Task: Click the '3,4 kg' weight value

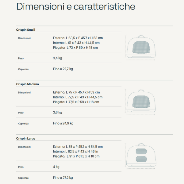Action: (58, 58)
